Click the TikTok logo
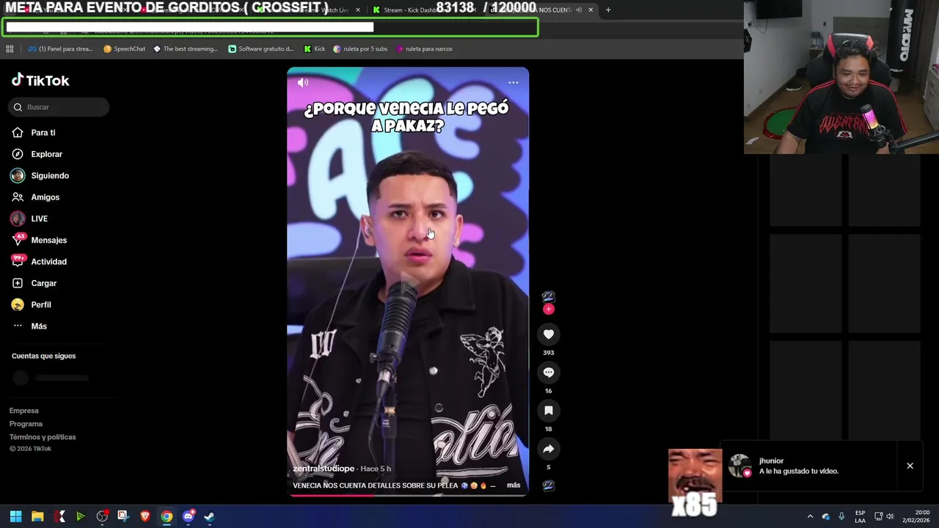 40,80
